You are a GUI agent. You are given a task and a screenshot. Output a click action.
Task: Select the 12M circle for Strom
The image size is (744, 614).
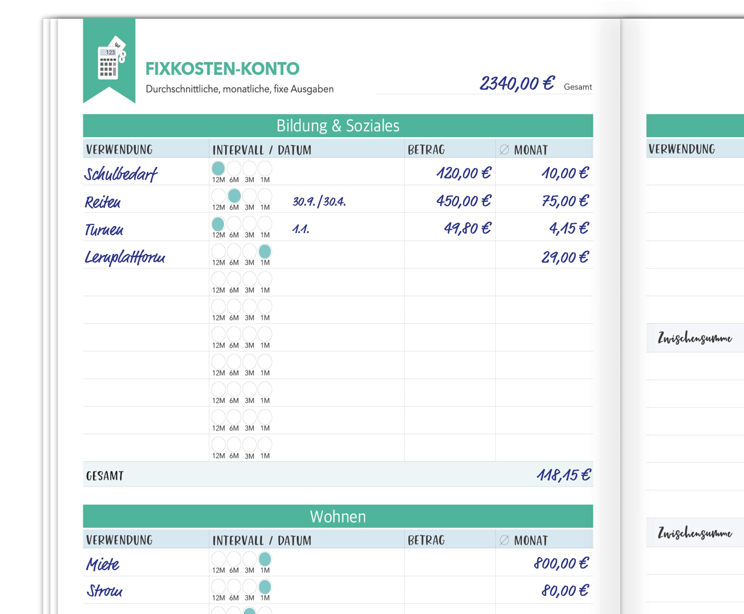tap(218, 586)
